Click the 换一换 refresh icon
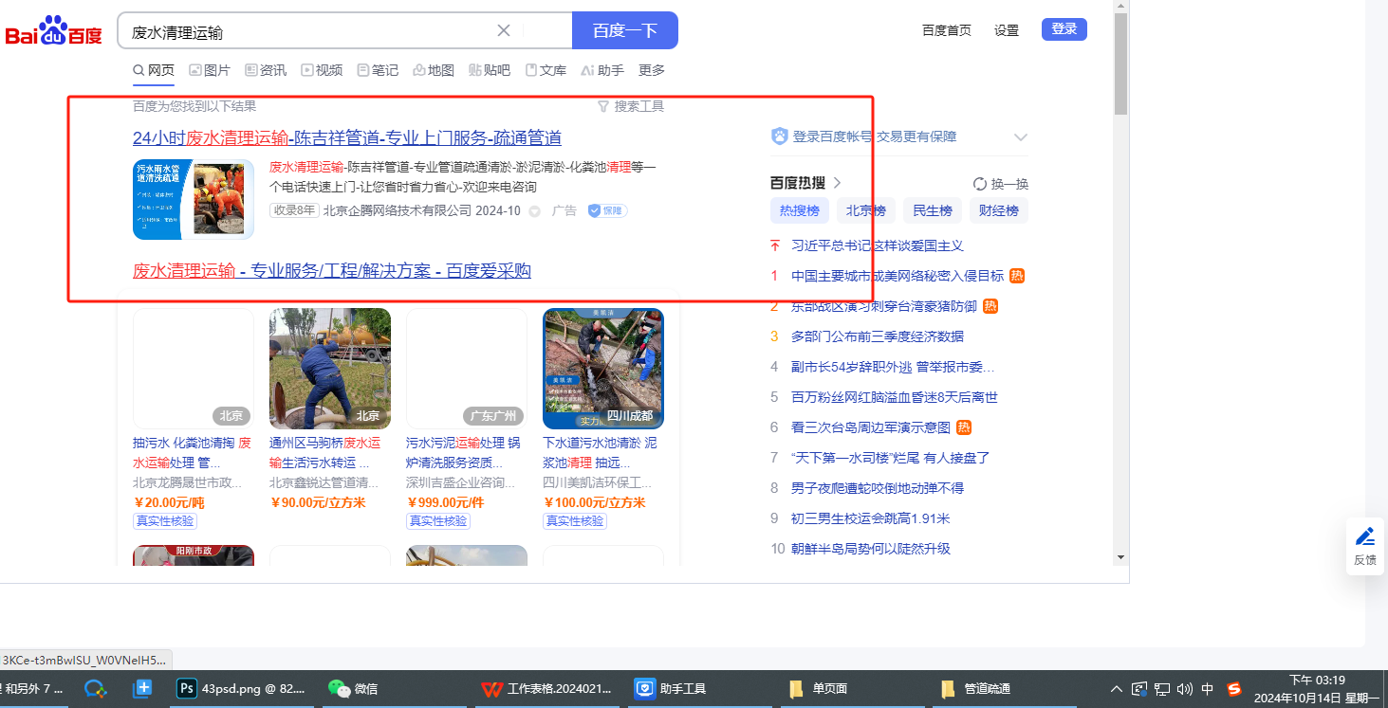The image size is (1388, 708). (980, 184)
